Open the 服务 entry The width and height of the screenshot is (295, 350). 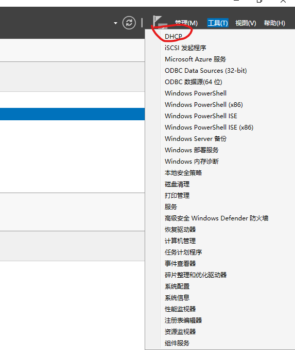pos(171,206)
